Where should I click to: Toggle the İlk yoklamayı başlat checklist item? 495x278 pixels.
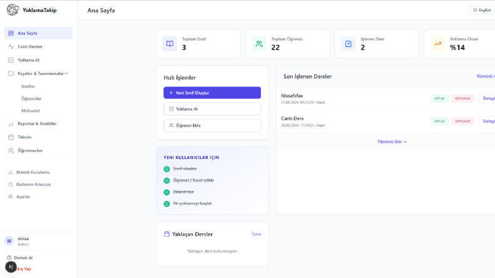(167, 204)
